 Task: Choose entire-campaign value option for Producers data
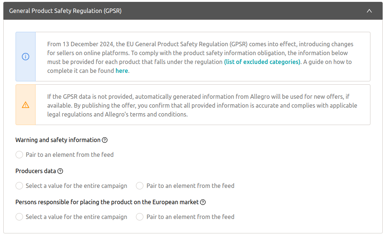point(19,186)
